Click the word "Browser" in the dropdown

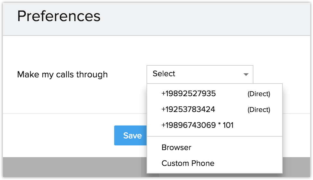point(176,147)
